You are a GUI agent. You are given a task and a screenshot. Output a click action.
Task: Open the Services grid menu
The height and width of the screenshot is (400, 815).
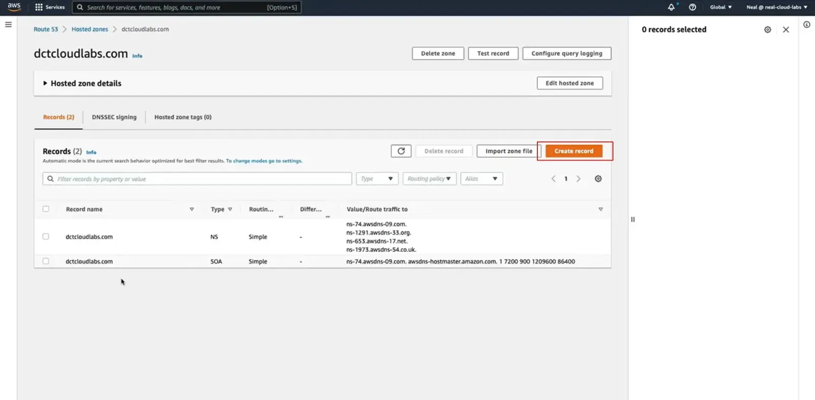click(x=49, y=7)
